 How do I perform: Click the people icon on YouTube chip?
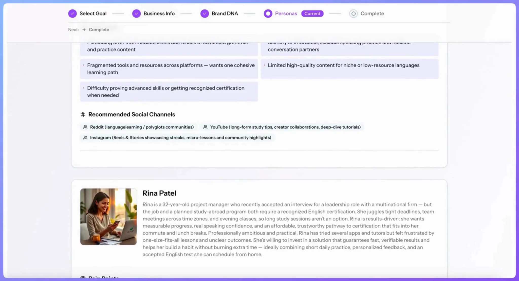click(205, 127)
